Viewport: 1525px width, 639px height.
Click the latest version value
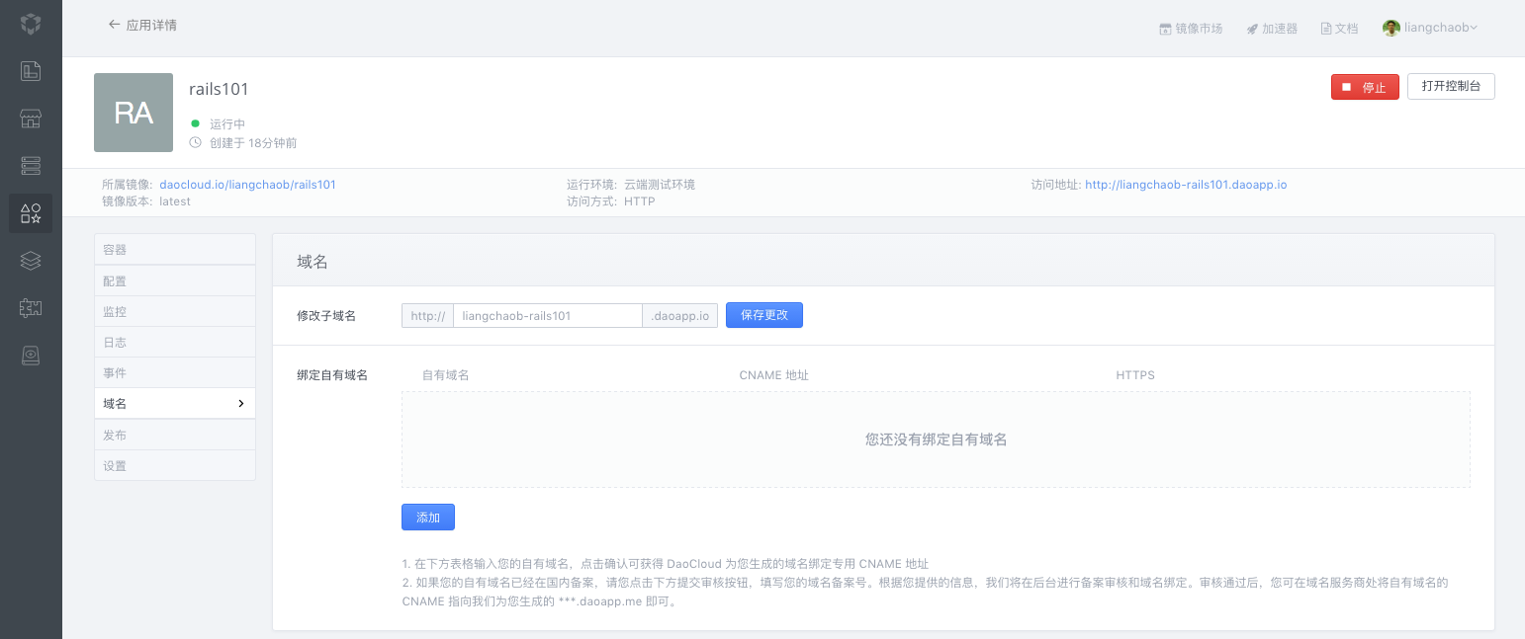click(175, 201)
